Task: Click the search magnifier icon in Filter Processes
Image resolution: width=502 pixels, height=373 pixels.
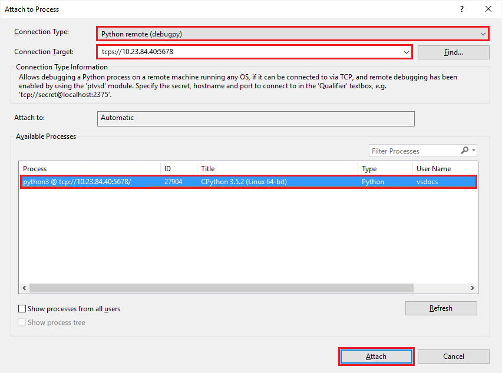Action: click(x=465, y=151)
